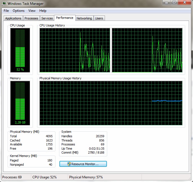Image resolution: width=193 pixels, height=182 pixels.
Task: Maximize the Task Manager window
Action: [174, 2]
